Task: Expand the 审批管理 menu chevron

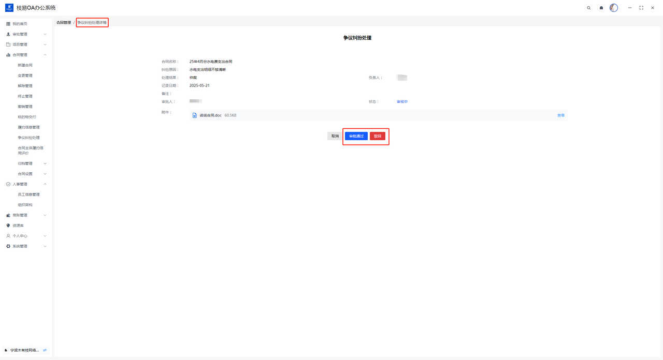Action: click(x=45, y=34)
